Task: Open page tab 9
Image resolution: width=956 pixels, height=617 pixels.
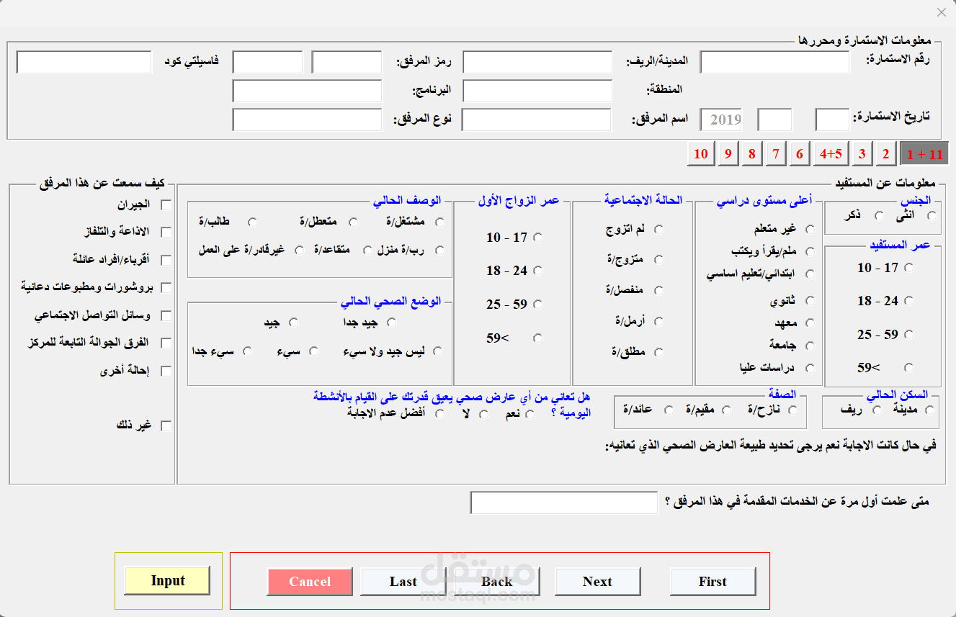Action: click(728, 154)
